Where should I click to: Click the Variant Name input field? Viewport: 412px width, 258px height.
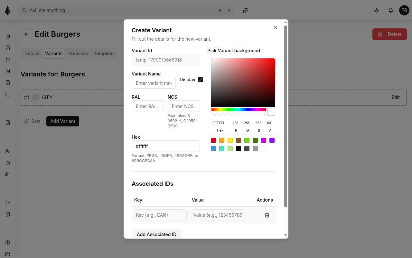click(154, 83)
